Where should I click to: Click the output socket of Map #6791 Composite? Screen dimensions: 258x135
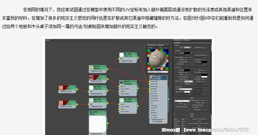138,106
